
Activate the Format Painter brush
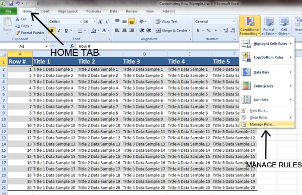pos(18,33)
